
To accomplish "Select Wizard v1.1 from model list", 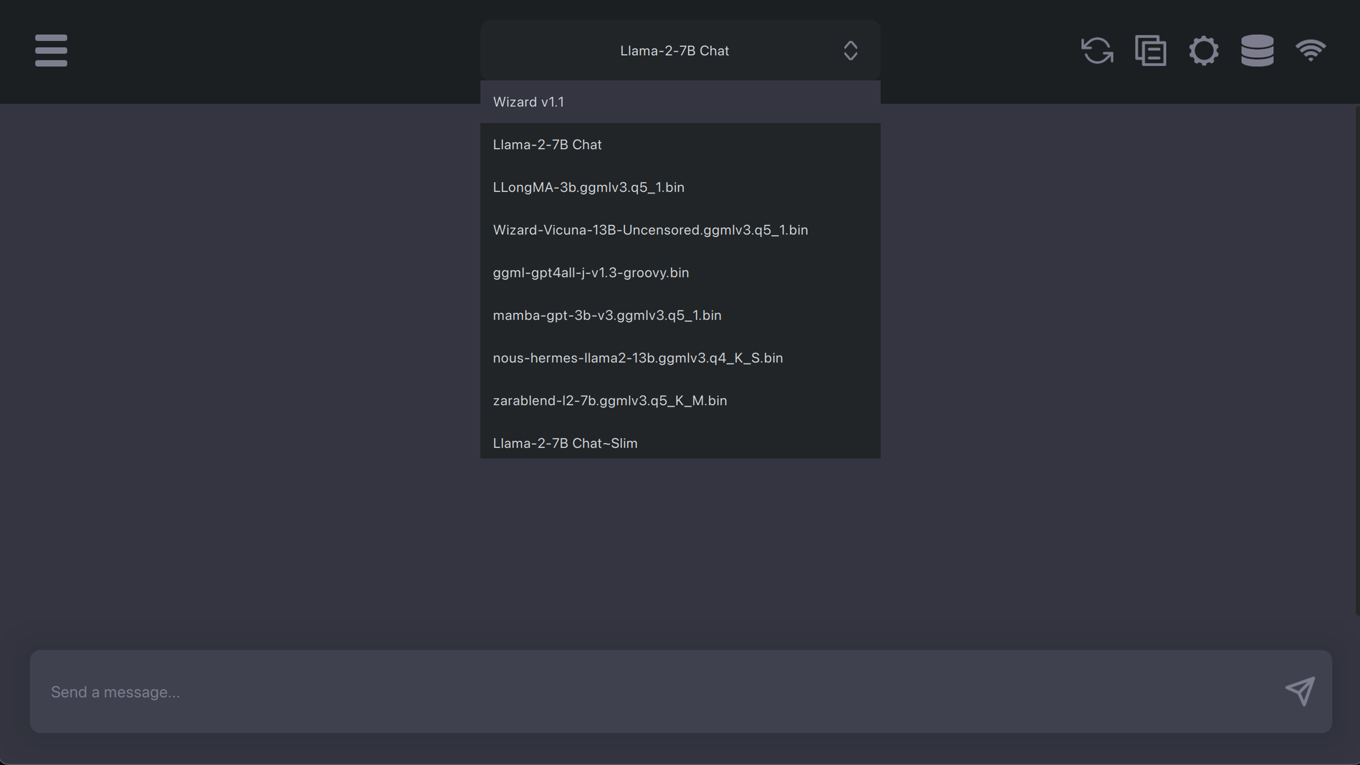I will click(x=680, y=102).
